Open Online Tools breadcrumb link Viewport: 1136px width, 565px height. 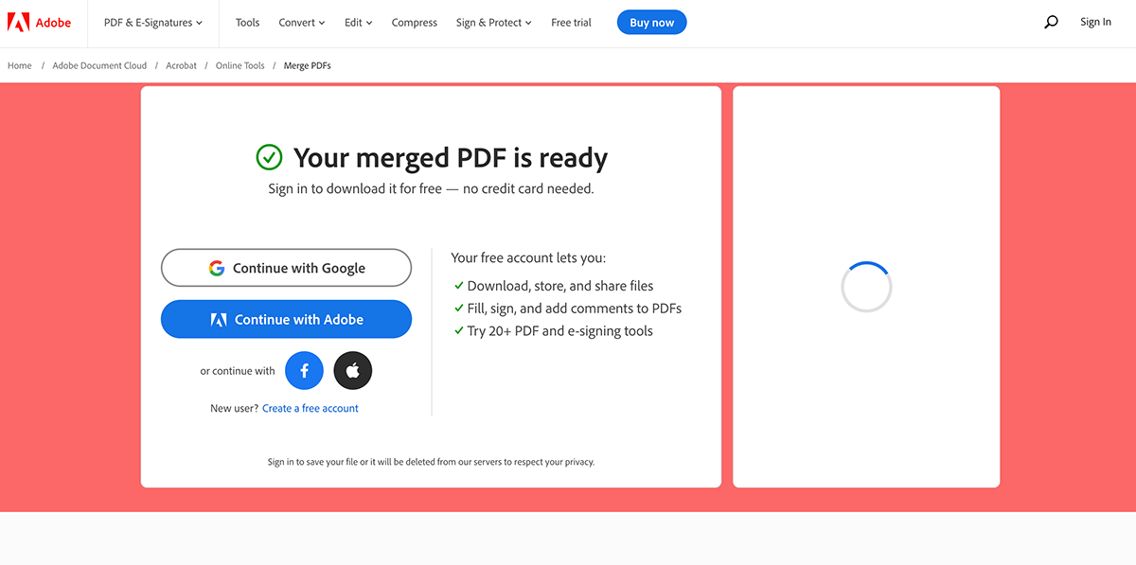[240, 66]
